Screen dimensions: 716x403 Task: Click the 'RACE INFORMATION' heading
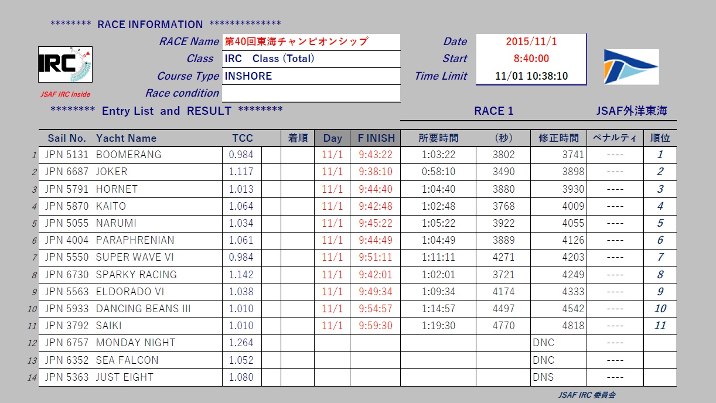tap(150, 25)
